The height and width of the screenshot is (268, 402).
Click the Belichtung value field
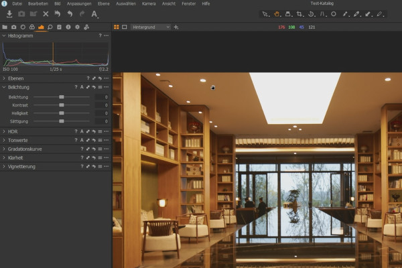click(x=102, y=97)
